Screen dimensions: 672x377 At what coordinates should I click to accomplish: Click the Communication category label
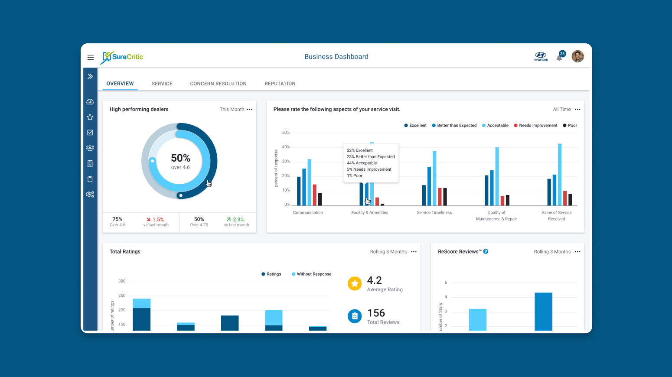tap(308, 213)
